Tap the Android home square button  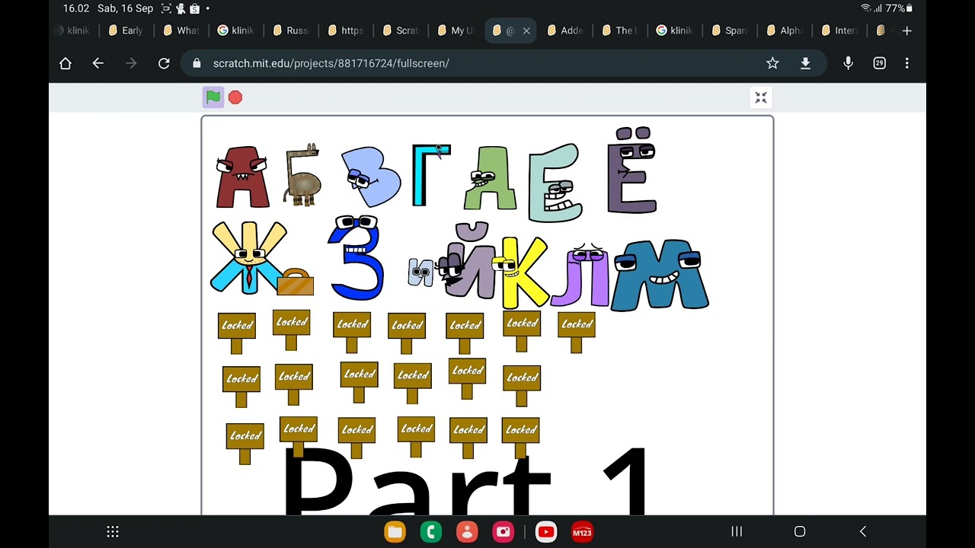click(800, 531)
